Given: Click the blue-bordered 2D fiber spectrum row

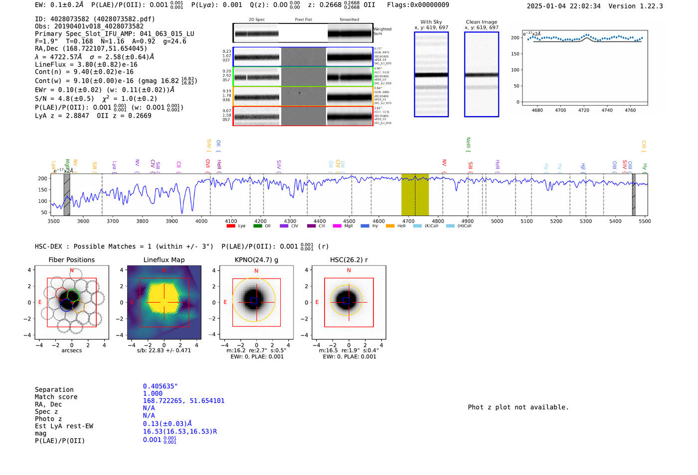Looking at the screenshot, I should coord(303,57).
